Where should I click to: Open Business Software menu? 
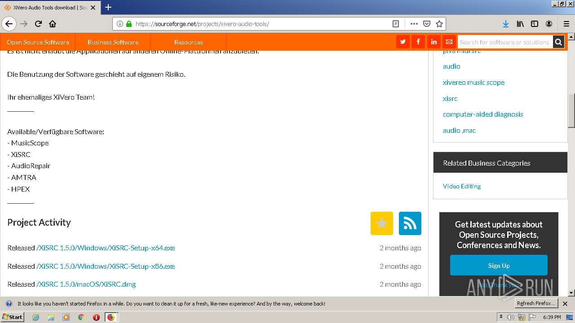(113, 42)
